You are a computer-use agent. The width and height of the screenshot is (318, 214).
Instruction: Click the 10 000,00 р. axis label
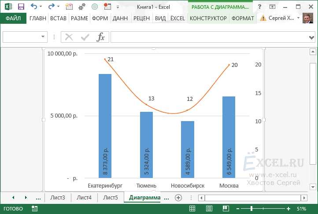(x=63, y=54)
